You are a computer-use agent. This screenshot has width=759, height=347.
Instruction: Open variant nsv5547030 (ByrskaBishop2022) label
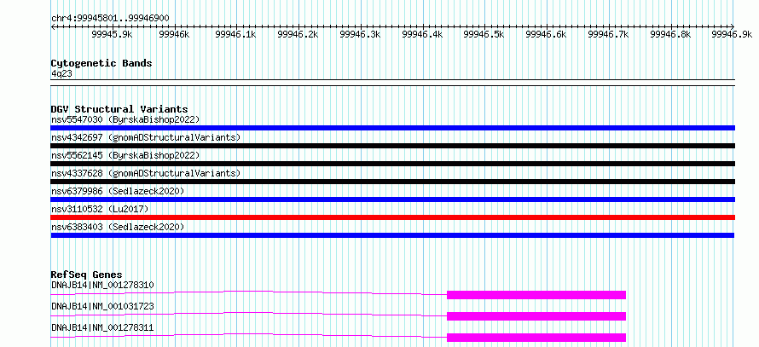125,119
